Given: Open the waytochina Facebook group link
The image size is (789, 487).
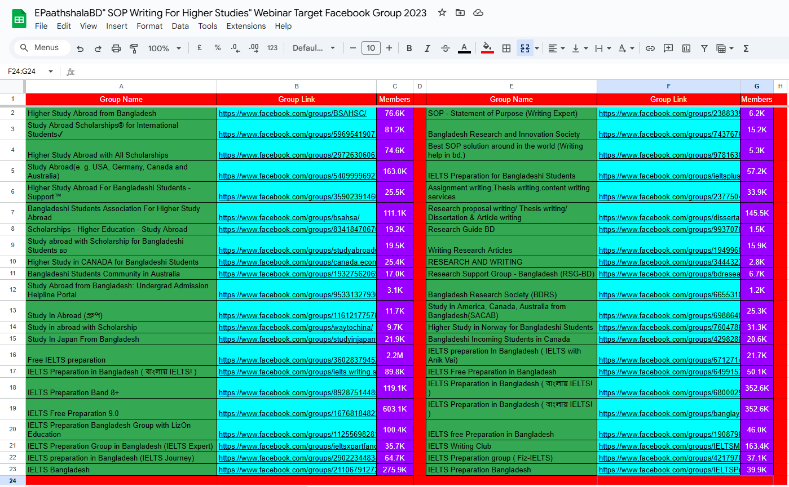Looking at the screenshot, I should point(296,328).
